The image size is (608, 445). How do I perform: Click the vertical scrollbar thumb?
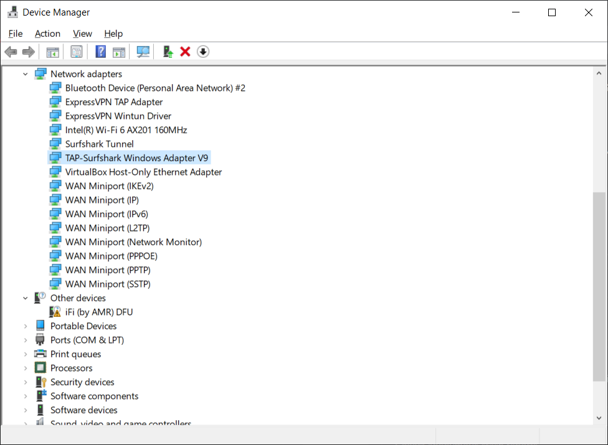(599, 286)
